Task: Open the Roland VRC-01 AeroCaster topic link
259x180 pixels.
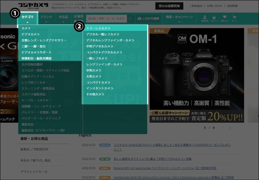Action: (165, 168)
